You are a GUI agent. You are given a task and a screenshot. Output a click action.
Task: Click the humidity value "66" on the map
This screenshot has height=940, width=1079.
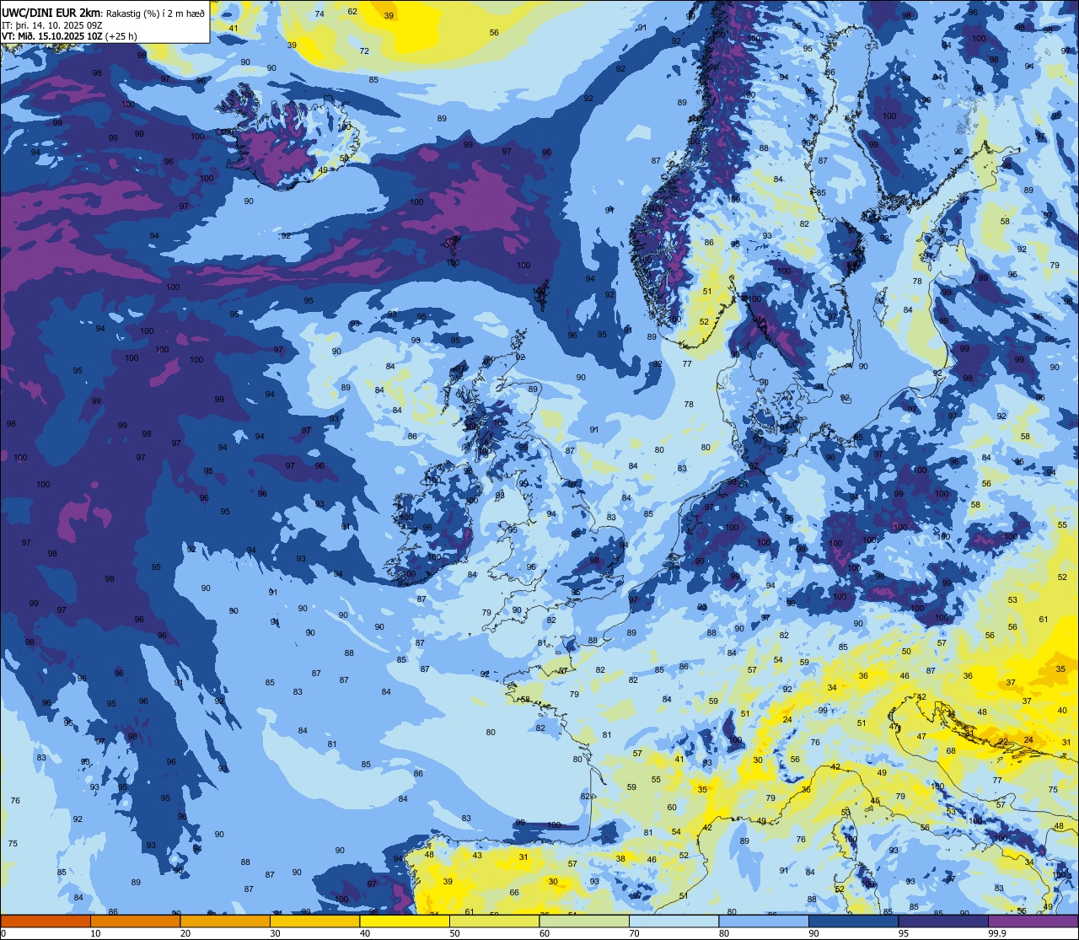pos(514,892)
